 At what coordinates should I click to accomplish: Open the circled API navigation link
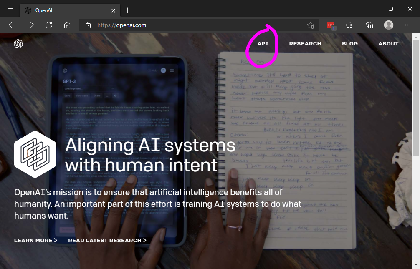262,43
